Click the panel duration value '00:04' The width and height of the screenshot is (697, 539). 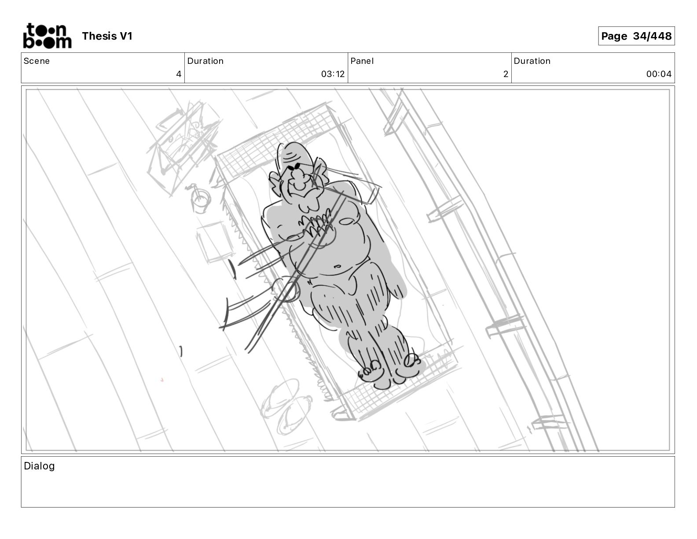(659, 74)
